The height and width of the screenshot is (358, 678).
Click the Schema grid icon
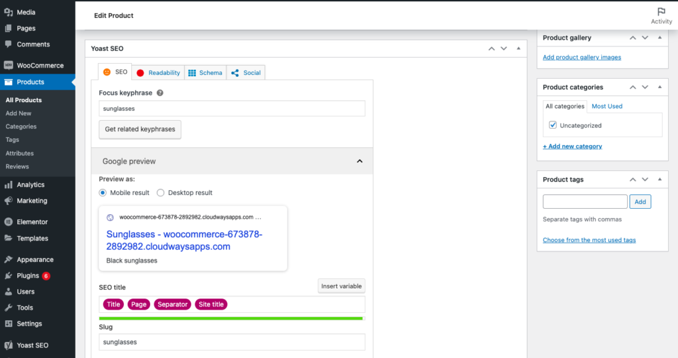pos(192,73)
